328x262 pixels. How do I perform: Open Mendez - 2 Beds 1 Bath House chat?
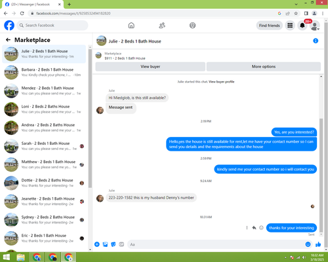44,90
